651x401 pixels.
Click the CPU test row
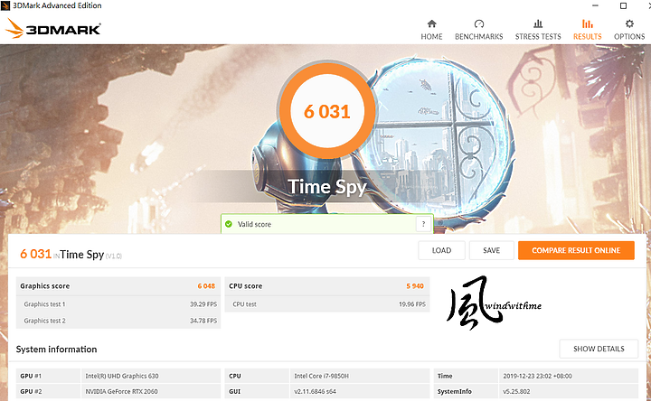[327, 304]
